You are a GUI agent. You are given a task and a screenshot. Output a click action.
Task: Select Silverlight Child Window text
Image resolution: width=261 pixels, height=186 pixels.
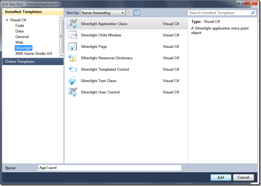coord(101,35)
